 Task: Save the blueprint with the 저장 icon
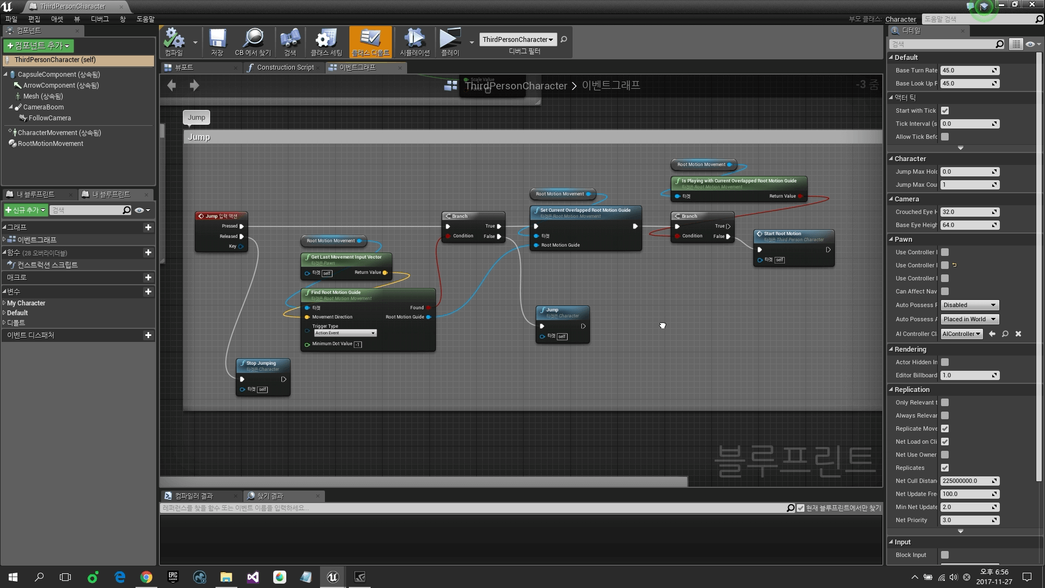coord(218,42)
